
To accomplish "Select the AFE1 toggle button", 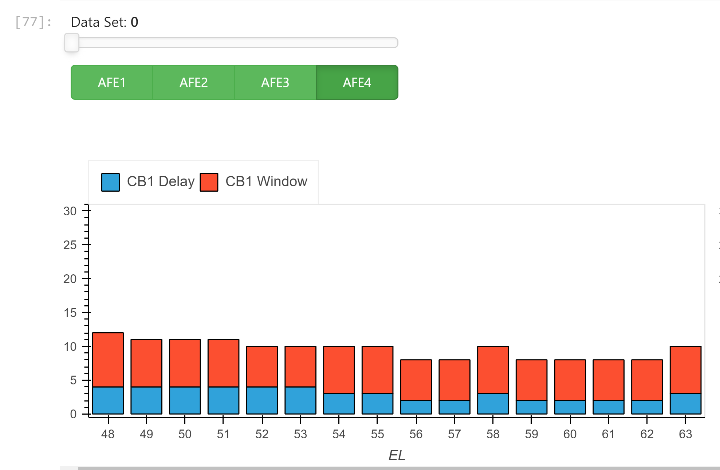I will pyautogui.click(x=112, y=82).
